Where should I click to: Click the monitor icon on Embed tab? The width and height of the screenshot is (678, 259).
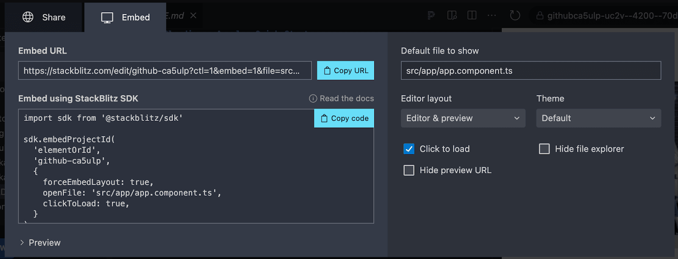(x=107, y=17)
